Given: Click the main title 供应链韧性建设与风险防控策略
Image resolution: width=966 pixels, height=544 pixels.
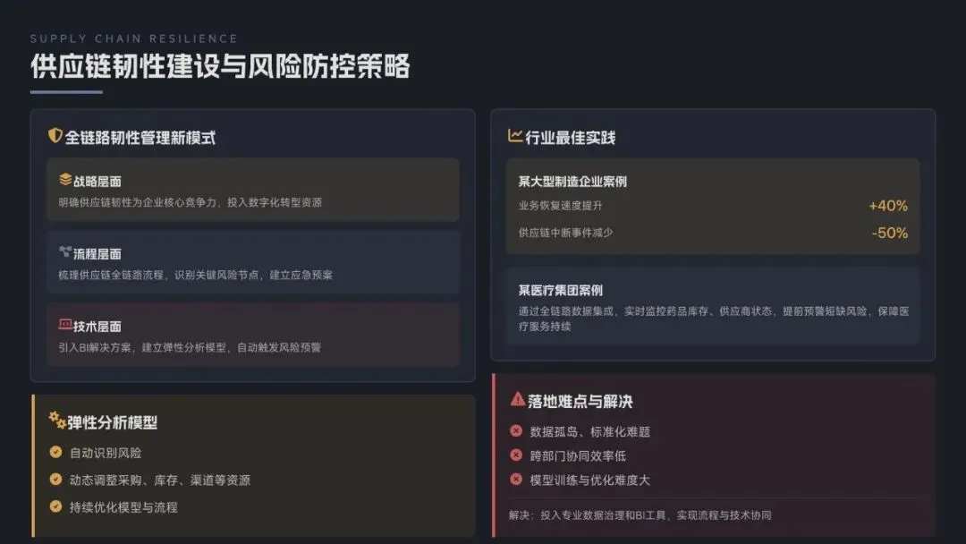Looking at the screenshot, I should pos(220,67).
